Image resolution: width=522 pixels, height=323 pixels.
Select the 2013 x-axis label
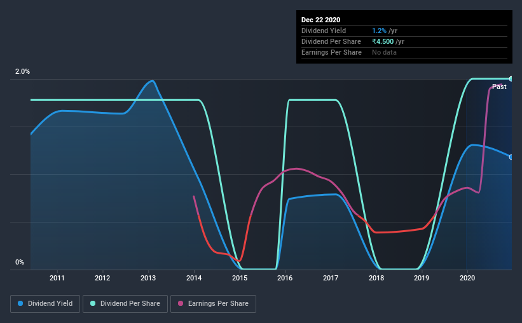(x=148, y=278)
